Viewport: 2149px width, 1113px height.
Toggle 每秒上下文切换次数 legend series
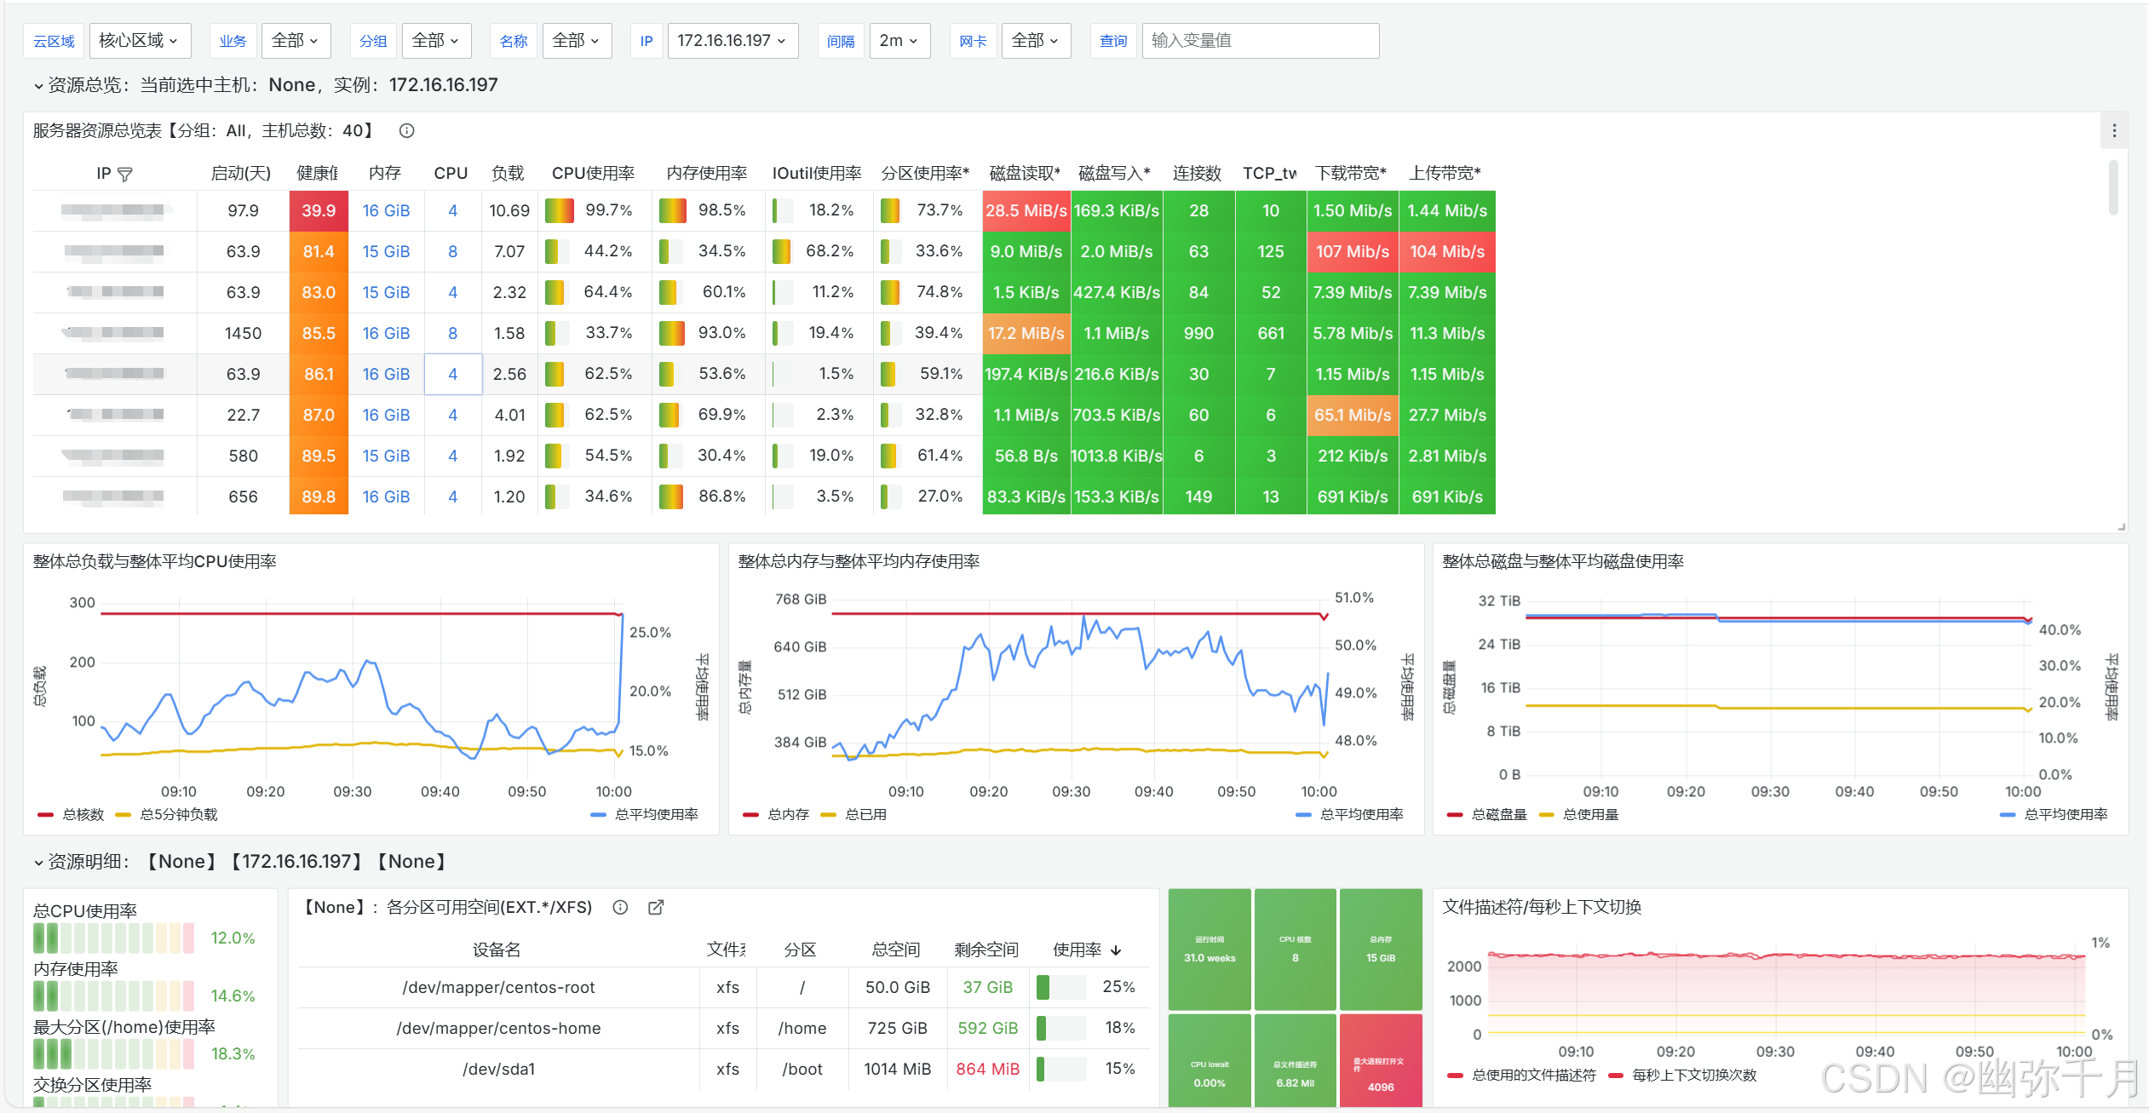point(1693,1076)
